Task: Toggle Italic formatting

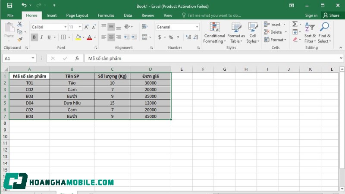Action: tap(41, 37)
